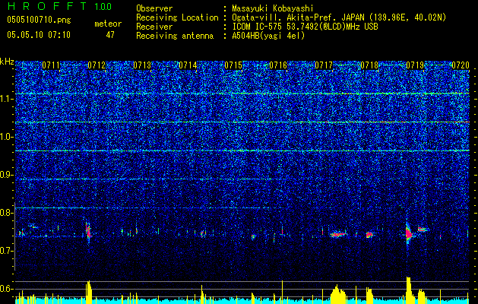Select the file name 0505100710.png
478x304 pixels.
coord(39,20)
